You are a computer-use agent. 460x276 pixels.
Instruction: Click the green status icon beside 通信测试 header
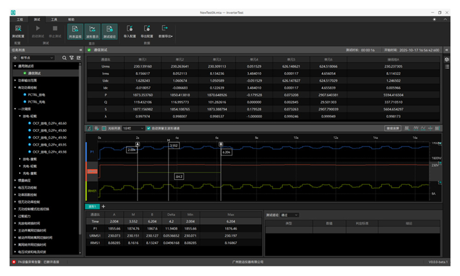pos(89,50)
